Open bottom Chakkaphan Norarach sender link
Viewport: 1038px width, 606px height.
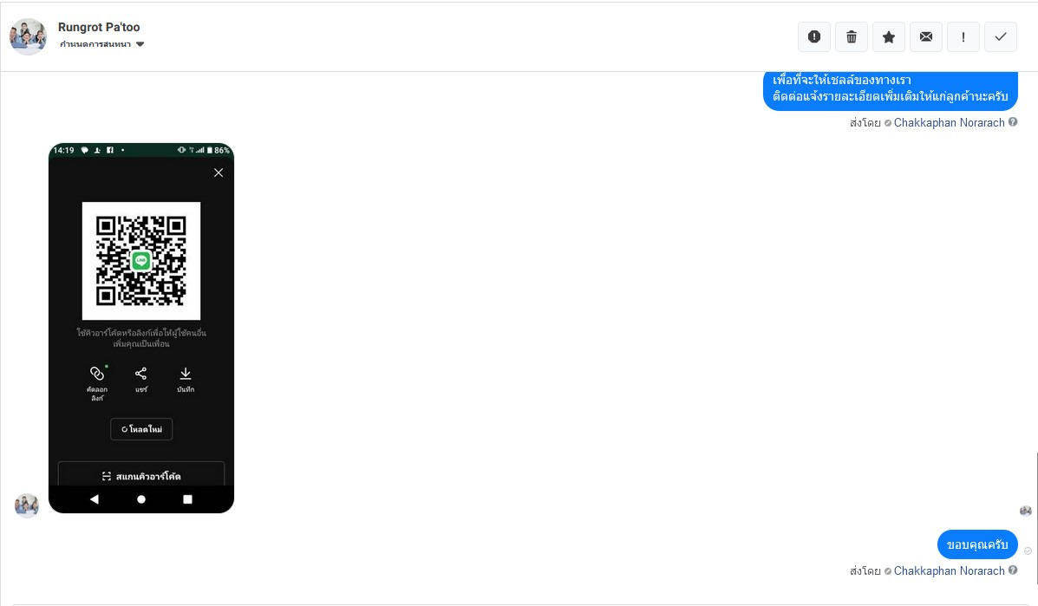pyautogui.click(x=949, y=570)
